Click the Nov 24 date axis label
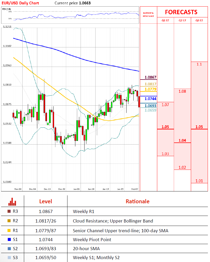Viewport: 210px width, 262px height. tap(18, 189)
